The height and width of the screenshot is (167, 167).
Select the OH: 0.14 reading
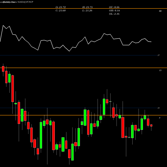point(114,11)
